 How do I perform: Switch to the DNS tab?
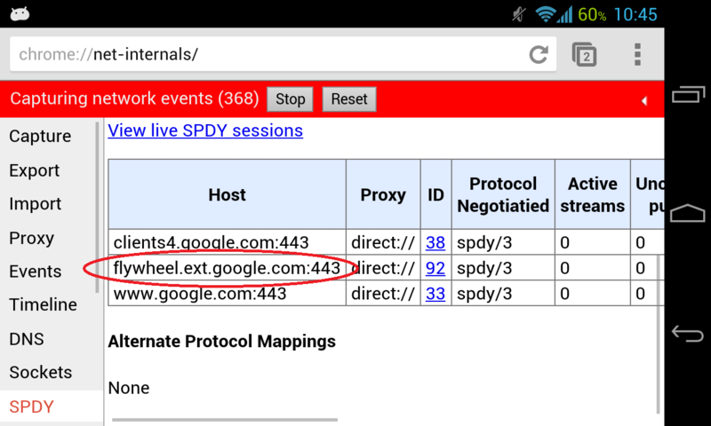(x=27, y=339)
